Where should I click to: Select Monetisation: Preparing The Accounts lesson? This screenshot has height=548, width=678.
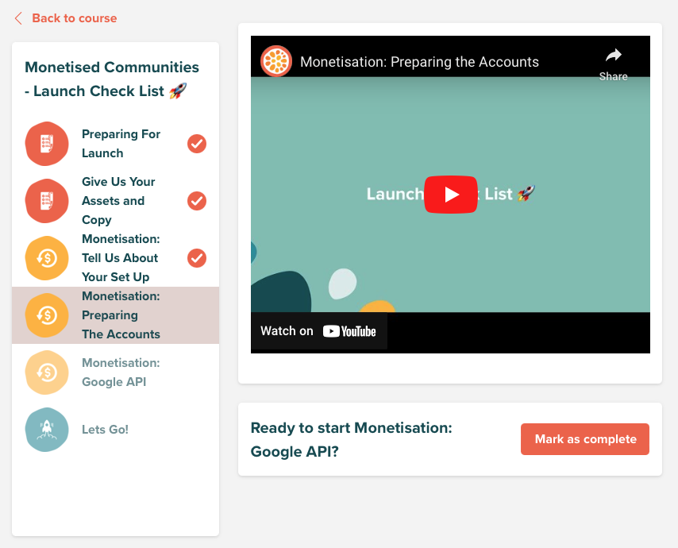(115, 315)
